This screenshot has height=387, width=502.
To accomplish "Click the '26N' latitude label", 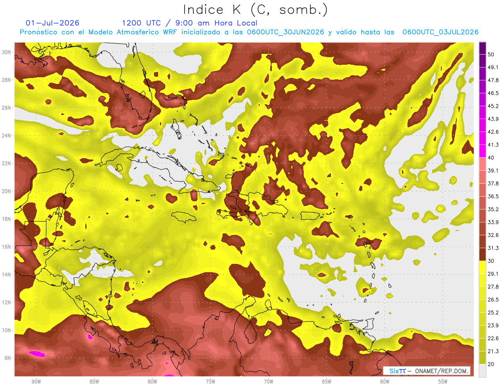I will (7, 108).
